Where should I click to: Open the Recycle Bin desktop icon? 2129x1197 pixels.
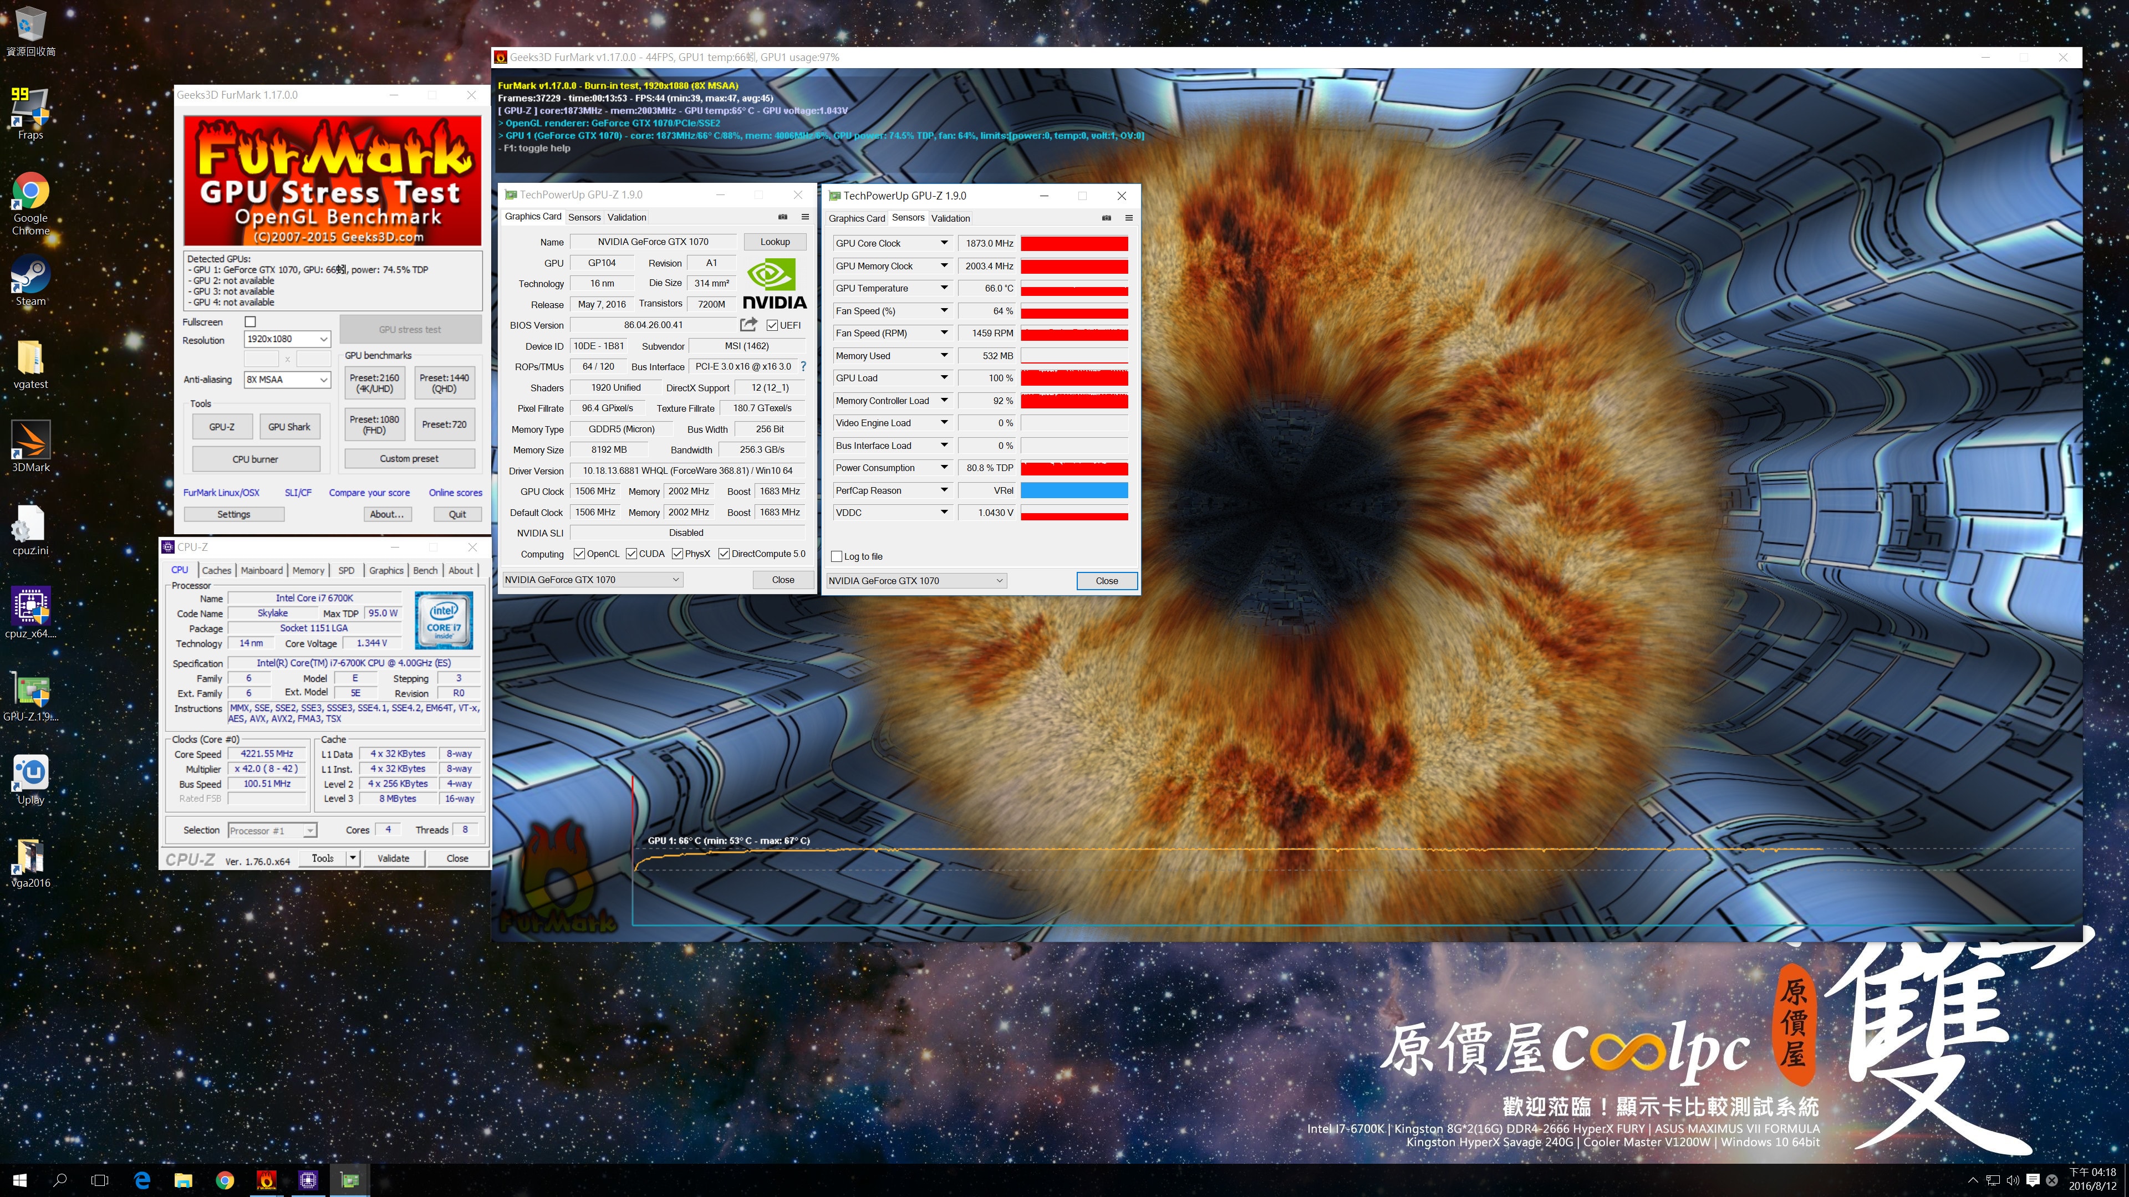pos(30,32)
